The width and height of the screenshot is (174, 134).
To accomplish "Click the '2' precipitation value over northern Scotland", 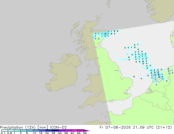I will pyautogui.click(x=105, y=34).
